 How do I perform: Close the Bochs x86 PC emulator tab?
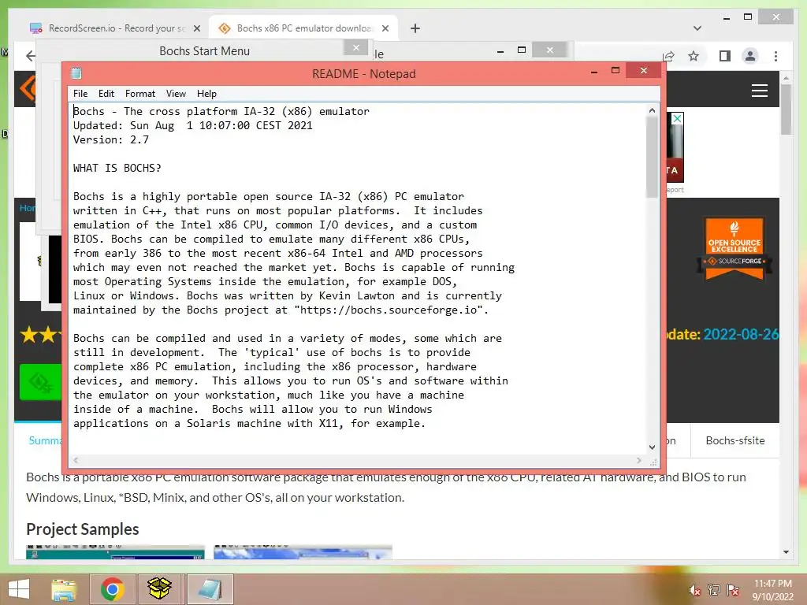[385, 28]
